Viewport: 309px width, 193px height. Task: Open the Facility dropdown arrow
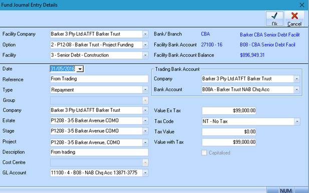(x=145, y=55)
